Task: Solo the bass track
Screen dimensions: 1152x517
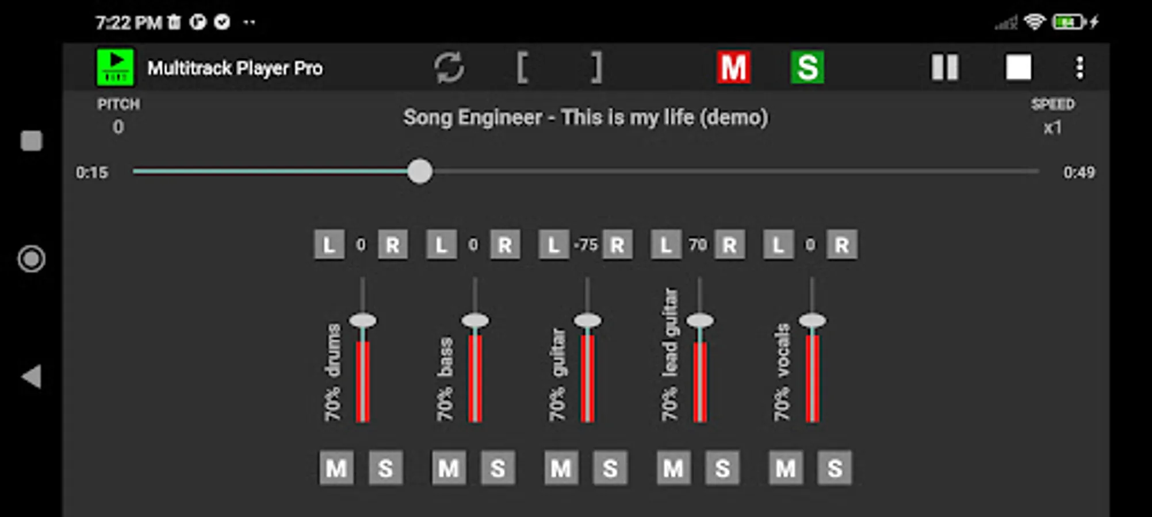Action: click(x=498, y=468)
